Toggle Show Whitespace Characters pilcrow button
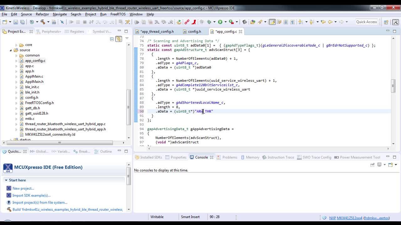Viewport: 401px width, 225px height. point(292,22)
